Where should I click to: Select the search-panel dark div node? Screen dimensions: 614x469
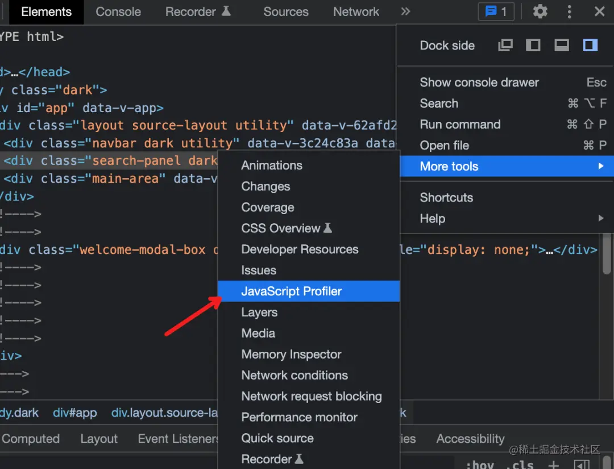(110, 161)
